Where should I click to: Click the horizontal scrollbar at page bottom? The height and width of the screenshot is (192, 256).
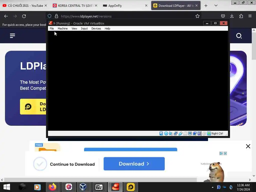tap(100, 180)
